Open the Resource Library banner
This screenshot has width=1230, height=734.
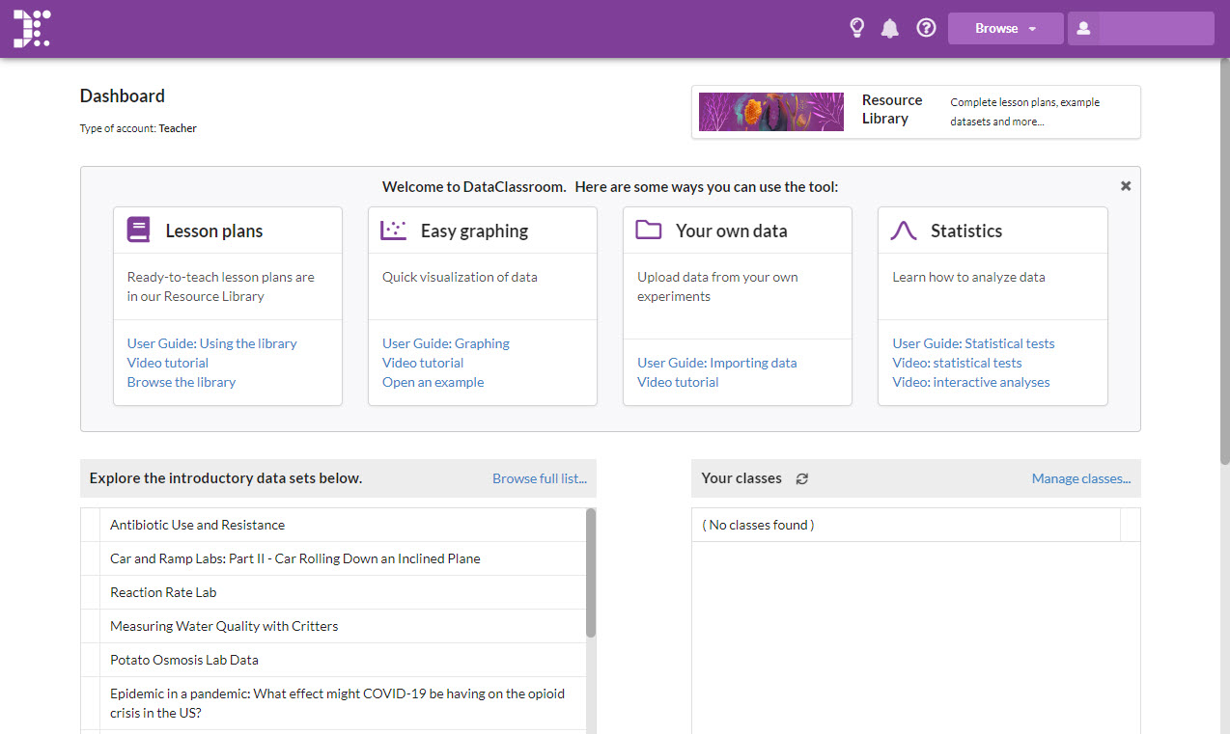(x=915, y=112)
